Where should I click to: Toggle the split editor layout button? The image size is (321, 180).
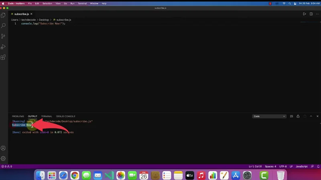(311, 14)
